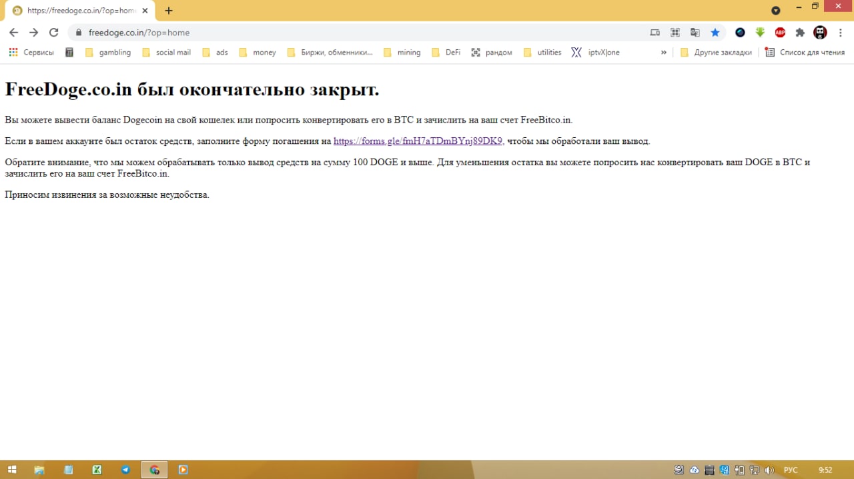Click the site padlock security icon
Screen dimensions: 854x479
point(79,32)
